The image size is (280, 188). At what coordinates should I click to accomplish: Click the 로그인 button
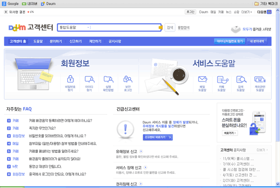tap(190, 12)
